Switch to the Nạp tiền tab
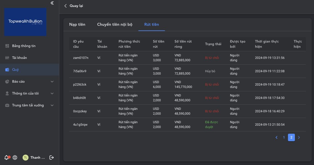This screenshot has height=165, width=314. (77, 24)
